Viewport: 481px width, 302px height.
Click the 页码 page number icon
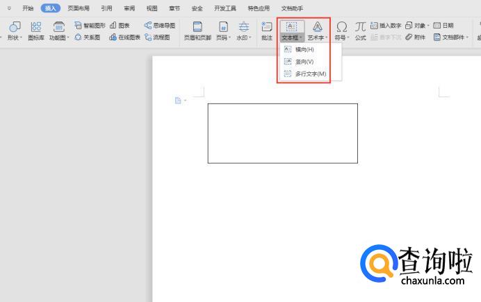(223, 27)
